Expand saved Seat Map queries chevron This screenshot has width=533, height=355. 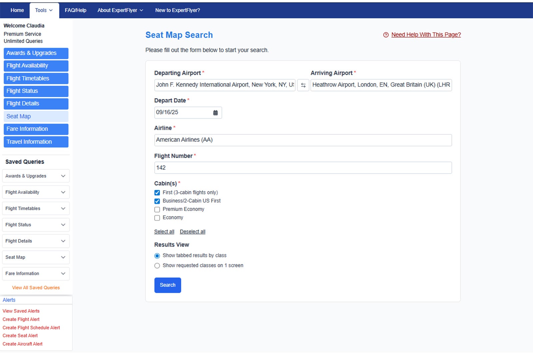tap(63, 257)
